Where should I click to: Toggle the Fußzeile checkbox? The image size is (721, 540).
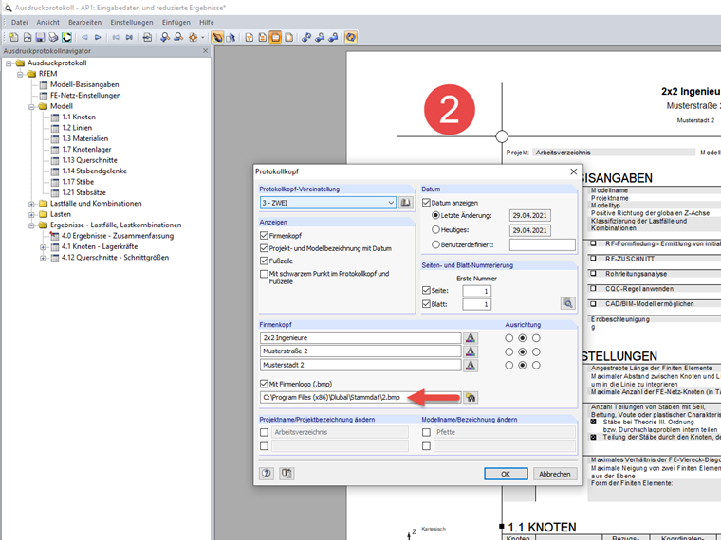click(x=264, y=261)
